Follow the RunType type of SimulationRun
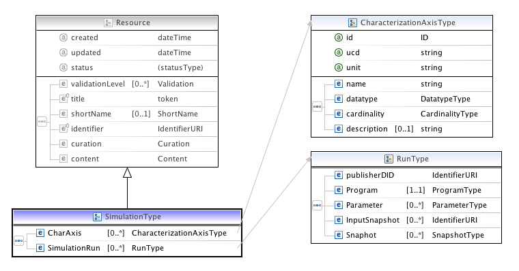The image size is (519, 271). tap(148, 248)
